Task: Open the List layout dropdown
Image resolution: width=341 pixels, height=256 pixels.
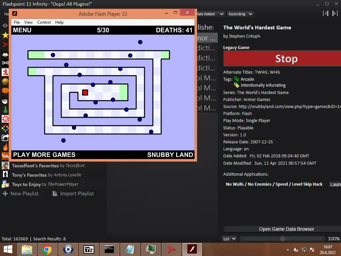Action: point(229,239)
